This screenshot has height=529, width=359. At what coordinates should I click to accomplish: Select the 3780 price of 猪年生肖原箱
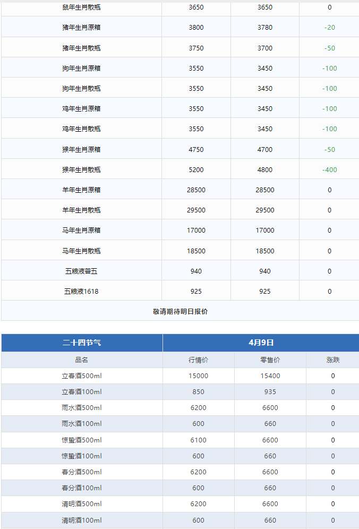[x=265, y=27]
